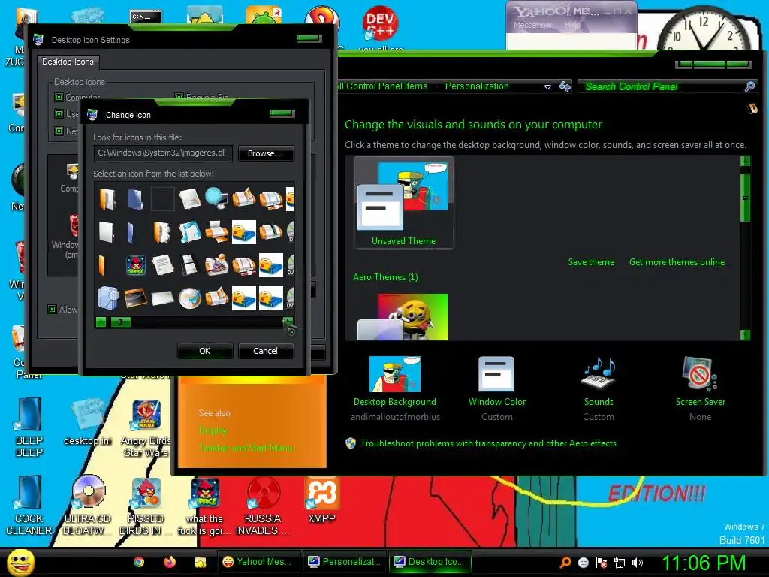Pick the film strip icon in list
The width and height of the screenshot is (769, 577).
(x=189, y=265)
